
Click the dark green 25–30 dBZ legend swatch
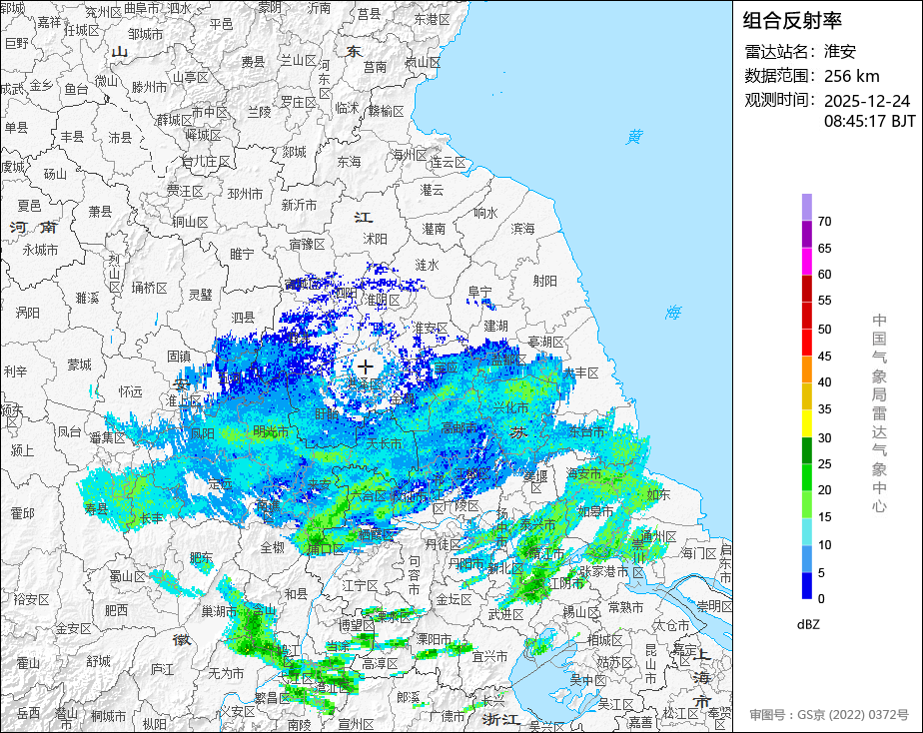pyautogui.click(x=806, y=450)
